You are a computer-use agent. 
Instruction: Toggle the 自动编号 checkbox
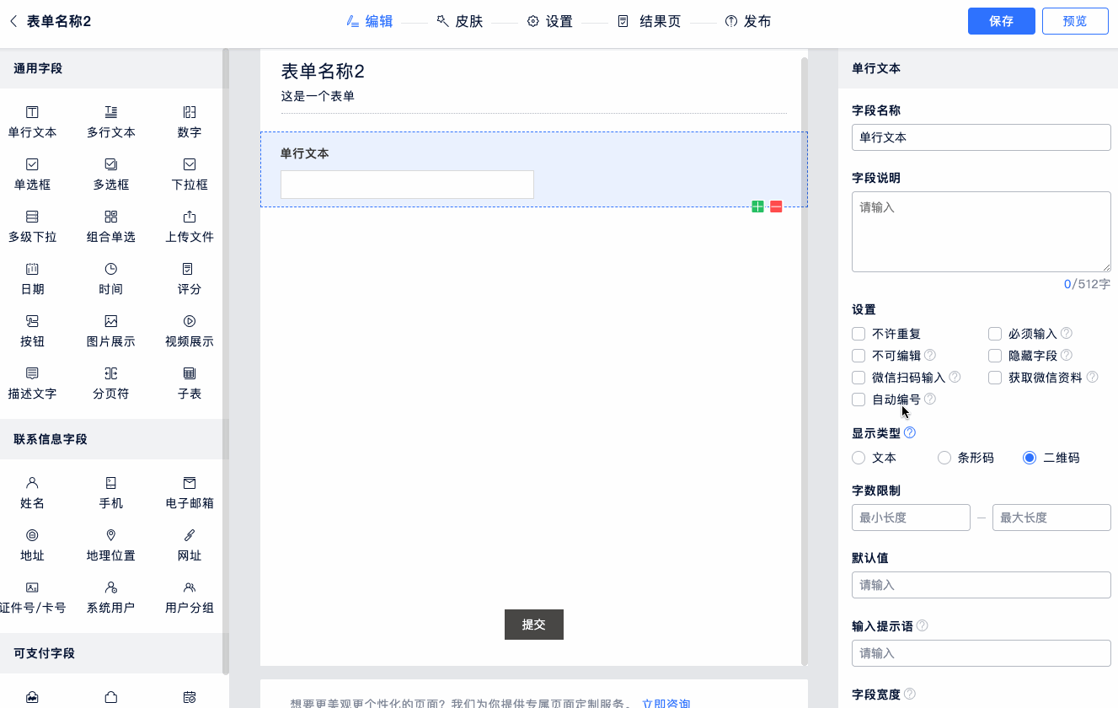coord(859,400)
